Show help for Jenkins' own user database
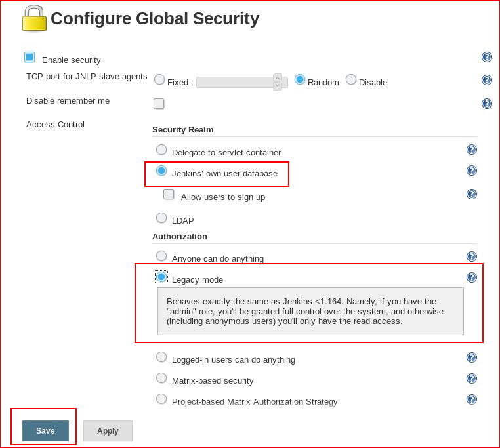Screen dimensions: 500x448 (x=472, y=171)
